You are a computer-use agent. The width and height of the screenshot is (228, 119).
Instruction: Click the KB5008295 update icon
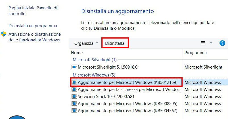[x=74, y=104]
